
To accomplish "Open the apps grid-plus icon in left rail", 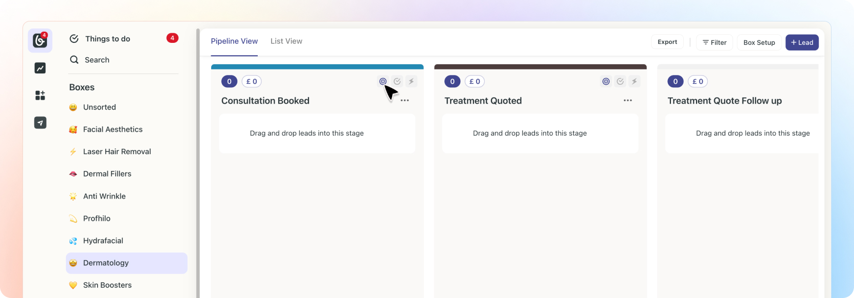I will 40,95.
